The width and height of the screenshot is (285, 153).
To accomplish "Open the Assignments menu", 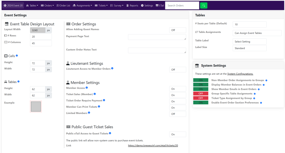I will 82,6.
